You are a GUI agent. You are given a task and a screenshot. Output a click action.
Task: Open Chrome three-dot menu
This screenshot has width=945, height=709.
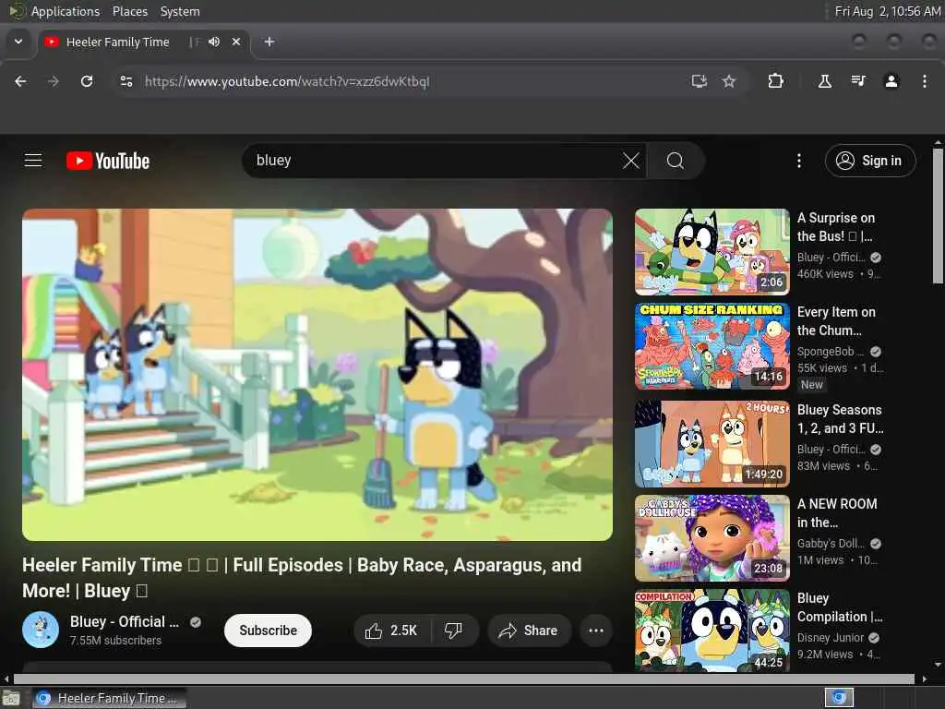(925, 81)
